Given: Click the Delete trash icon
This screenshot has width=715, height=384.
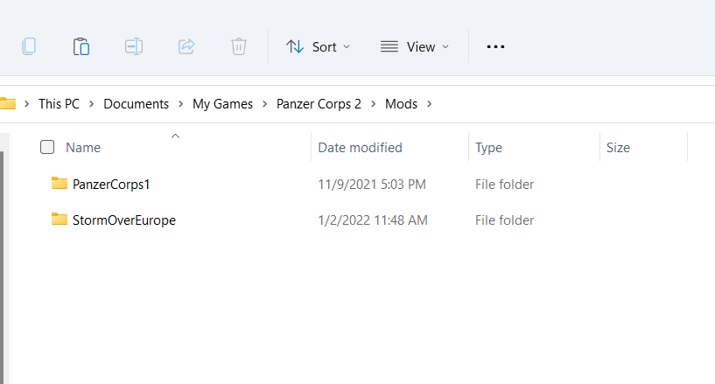Looking at the screenshot, I should 239,46.
